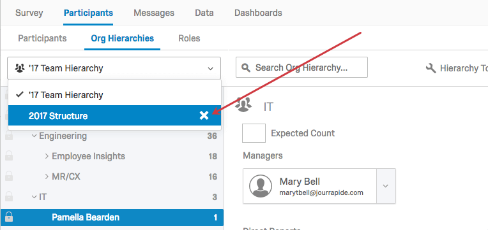The image size is (488, 230).
Task: Click the IT group people icon
Action: pos(243,104)
